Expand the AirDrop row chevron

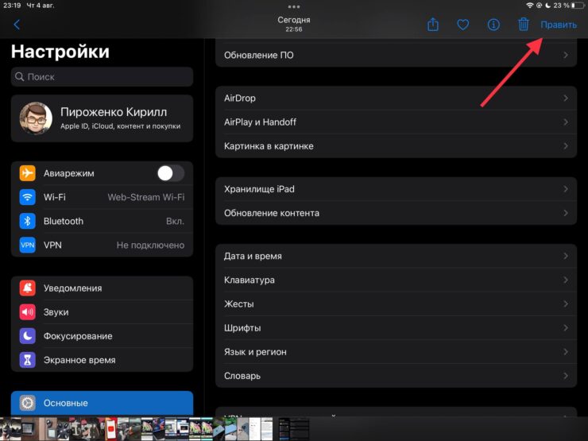(x=565, y=99)
